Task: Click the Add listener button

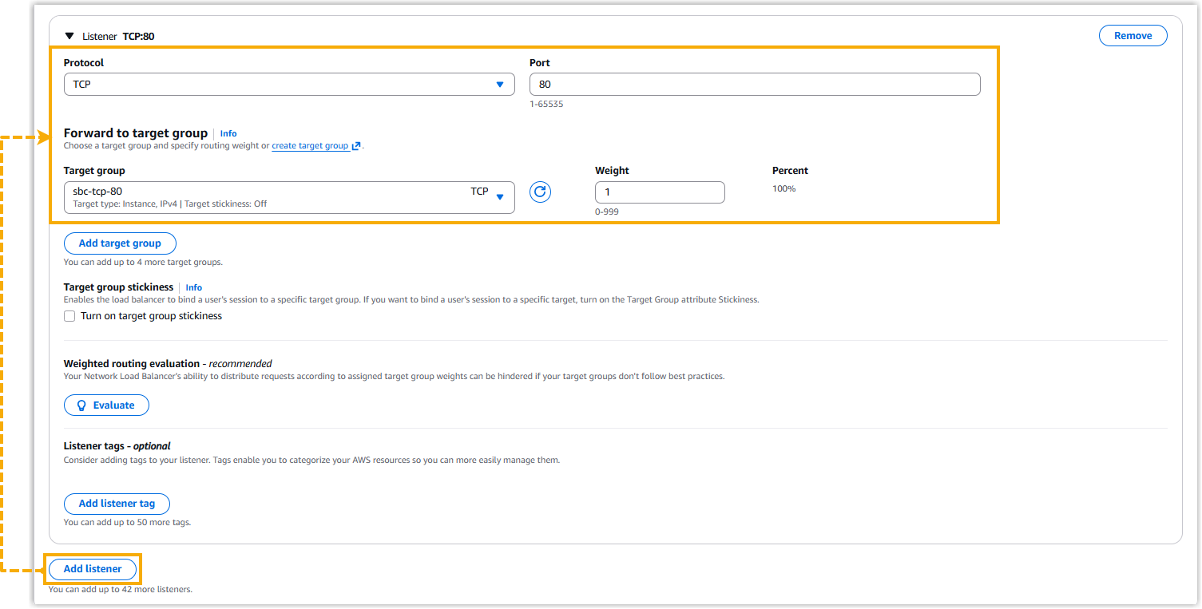Action: pos(93,569)
